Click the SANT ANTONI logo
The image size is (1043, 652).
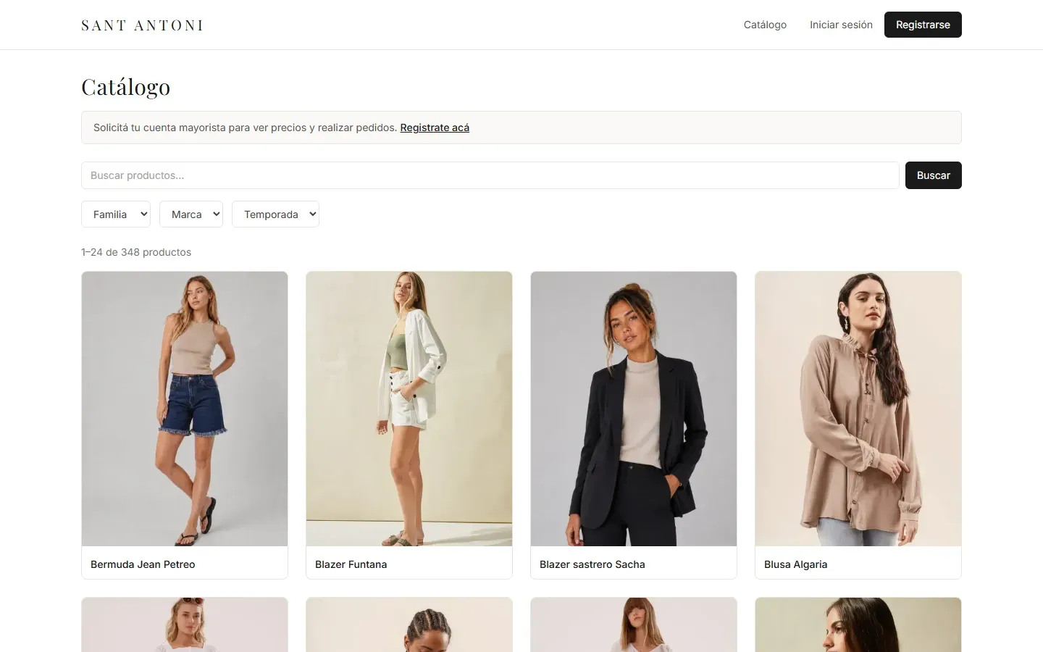click(142, 25)
